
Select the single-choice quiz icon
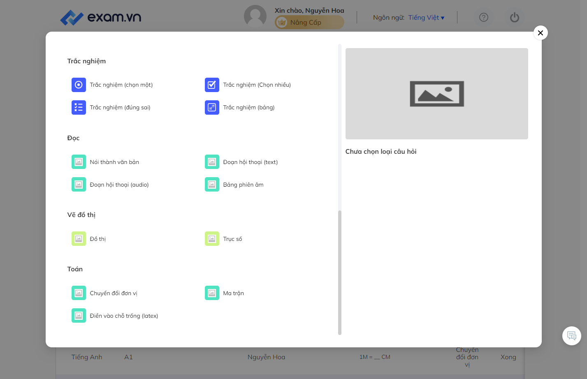point(79,85)
